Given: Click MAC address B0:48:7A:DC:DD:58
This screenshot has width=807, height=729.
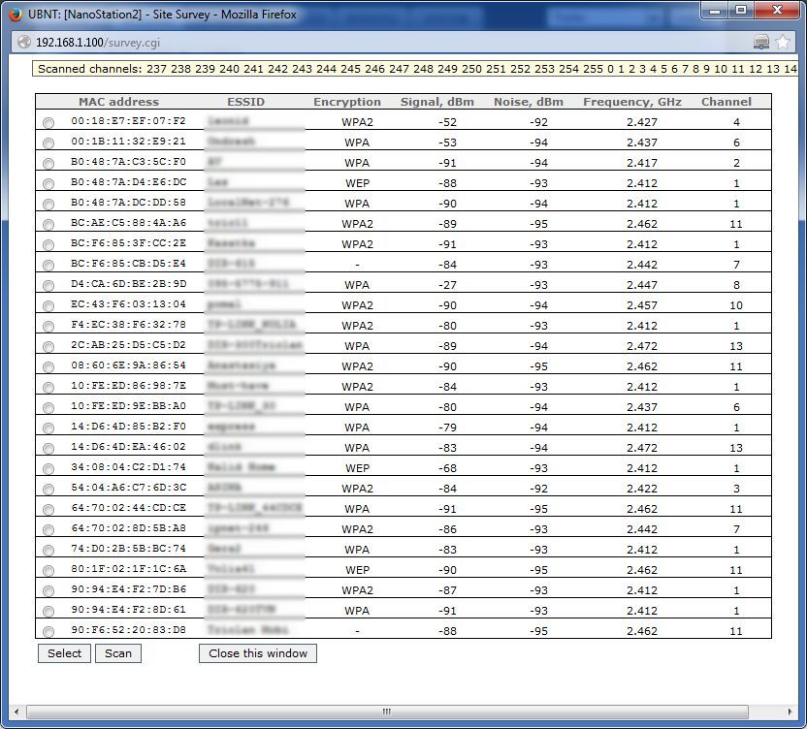Looking at the screenshot, I should [129, 203].
